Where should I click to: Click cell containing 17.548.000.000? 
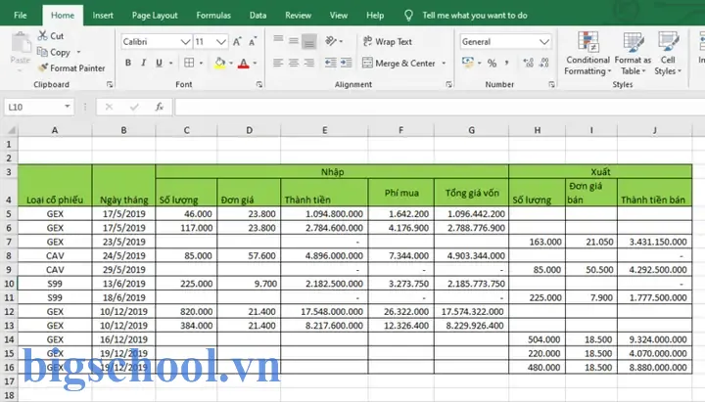324,311
